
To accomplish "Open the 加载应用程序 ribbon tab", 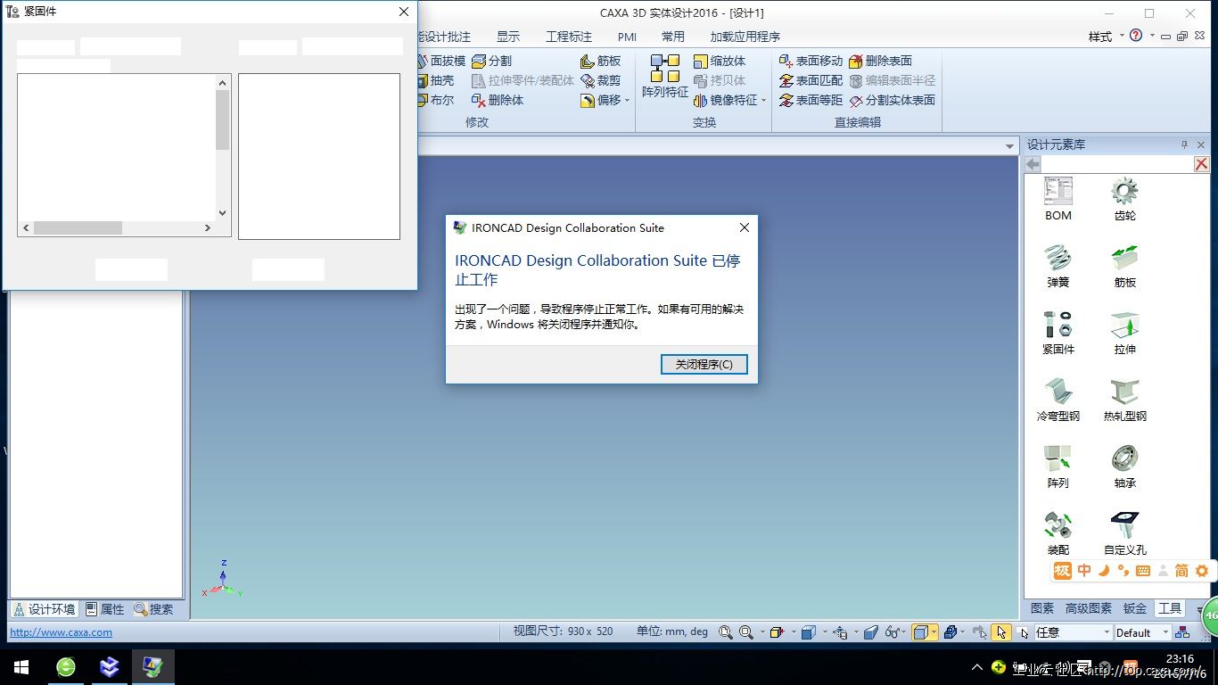I will pos(745,37).
